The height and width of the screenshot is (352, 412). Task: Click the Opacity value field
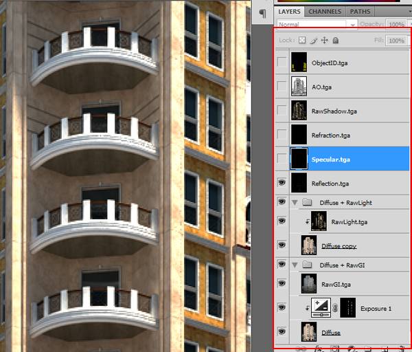397,23
